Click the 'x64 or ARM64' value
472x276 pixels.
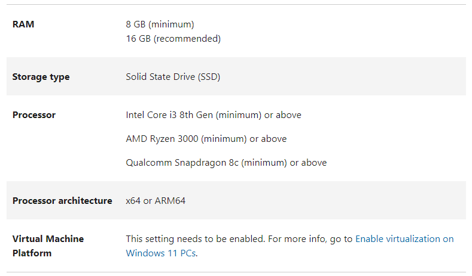(x=156, y=201)
